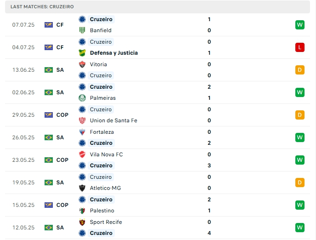The image size is (316, 240).
Task: Click the Palmeiras team crest icon
Action: [x=82, y=98]
